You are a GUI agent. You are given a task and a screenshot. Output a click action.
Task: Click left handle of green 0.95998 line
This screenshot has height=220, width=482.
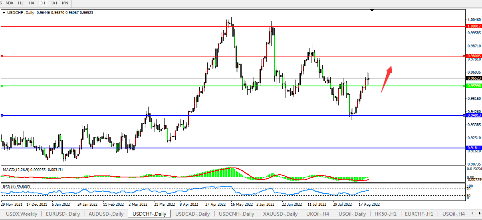[x=2, y=86]
